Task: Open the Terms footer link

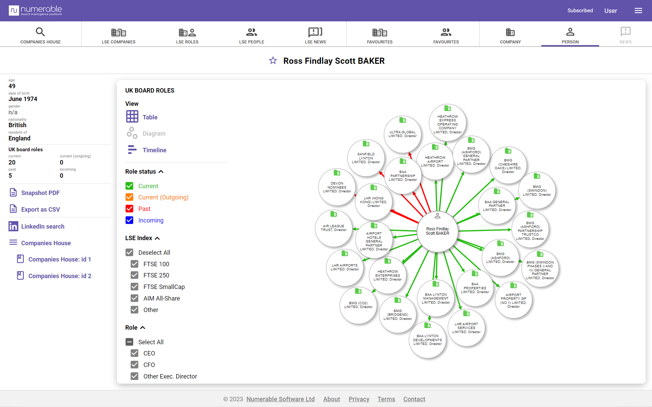Action: tap(386, 399)
